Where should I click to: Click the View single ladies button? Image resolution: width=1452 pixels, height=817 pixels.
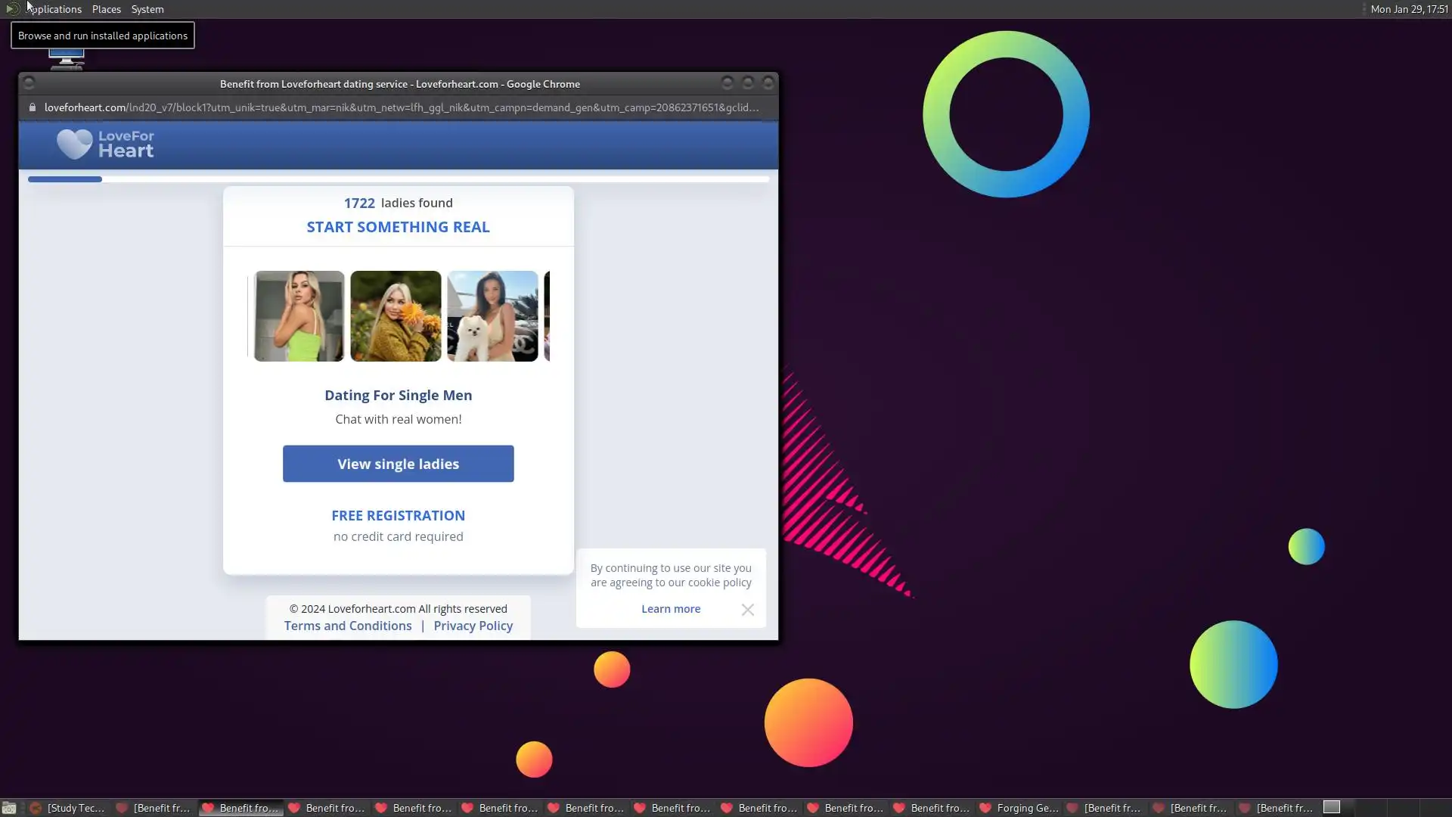coord(398,464)
